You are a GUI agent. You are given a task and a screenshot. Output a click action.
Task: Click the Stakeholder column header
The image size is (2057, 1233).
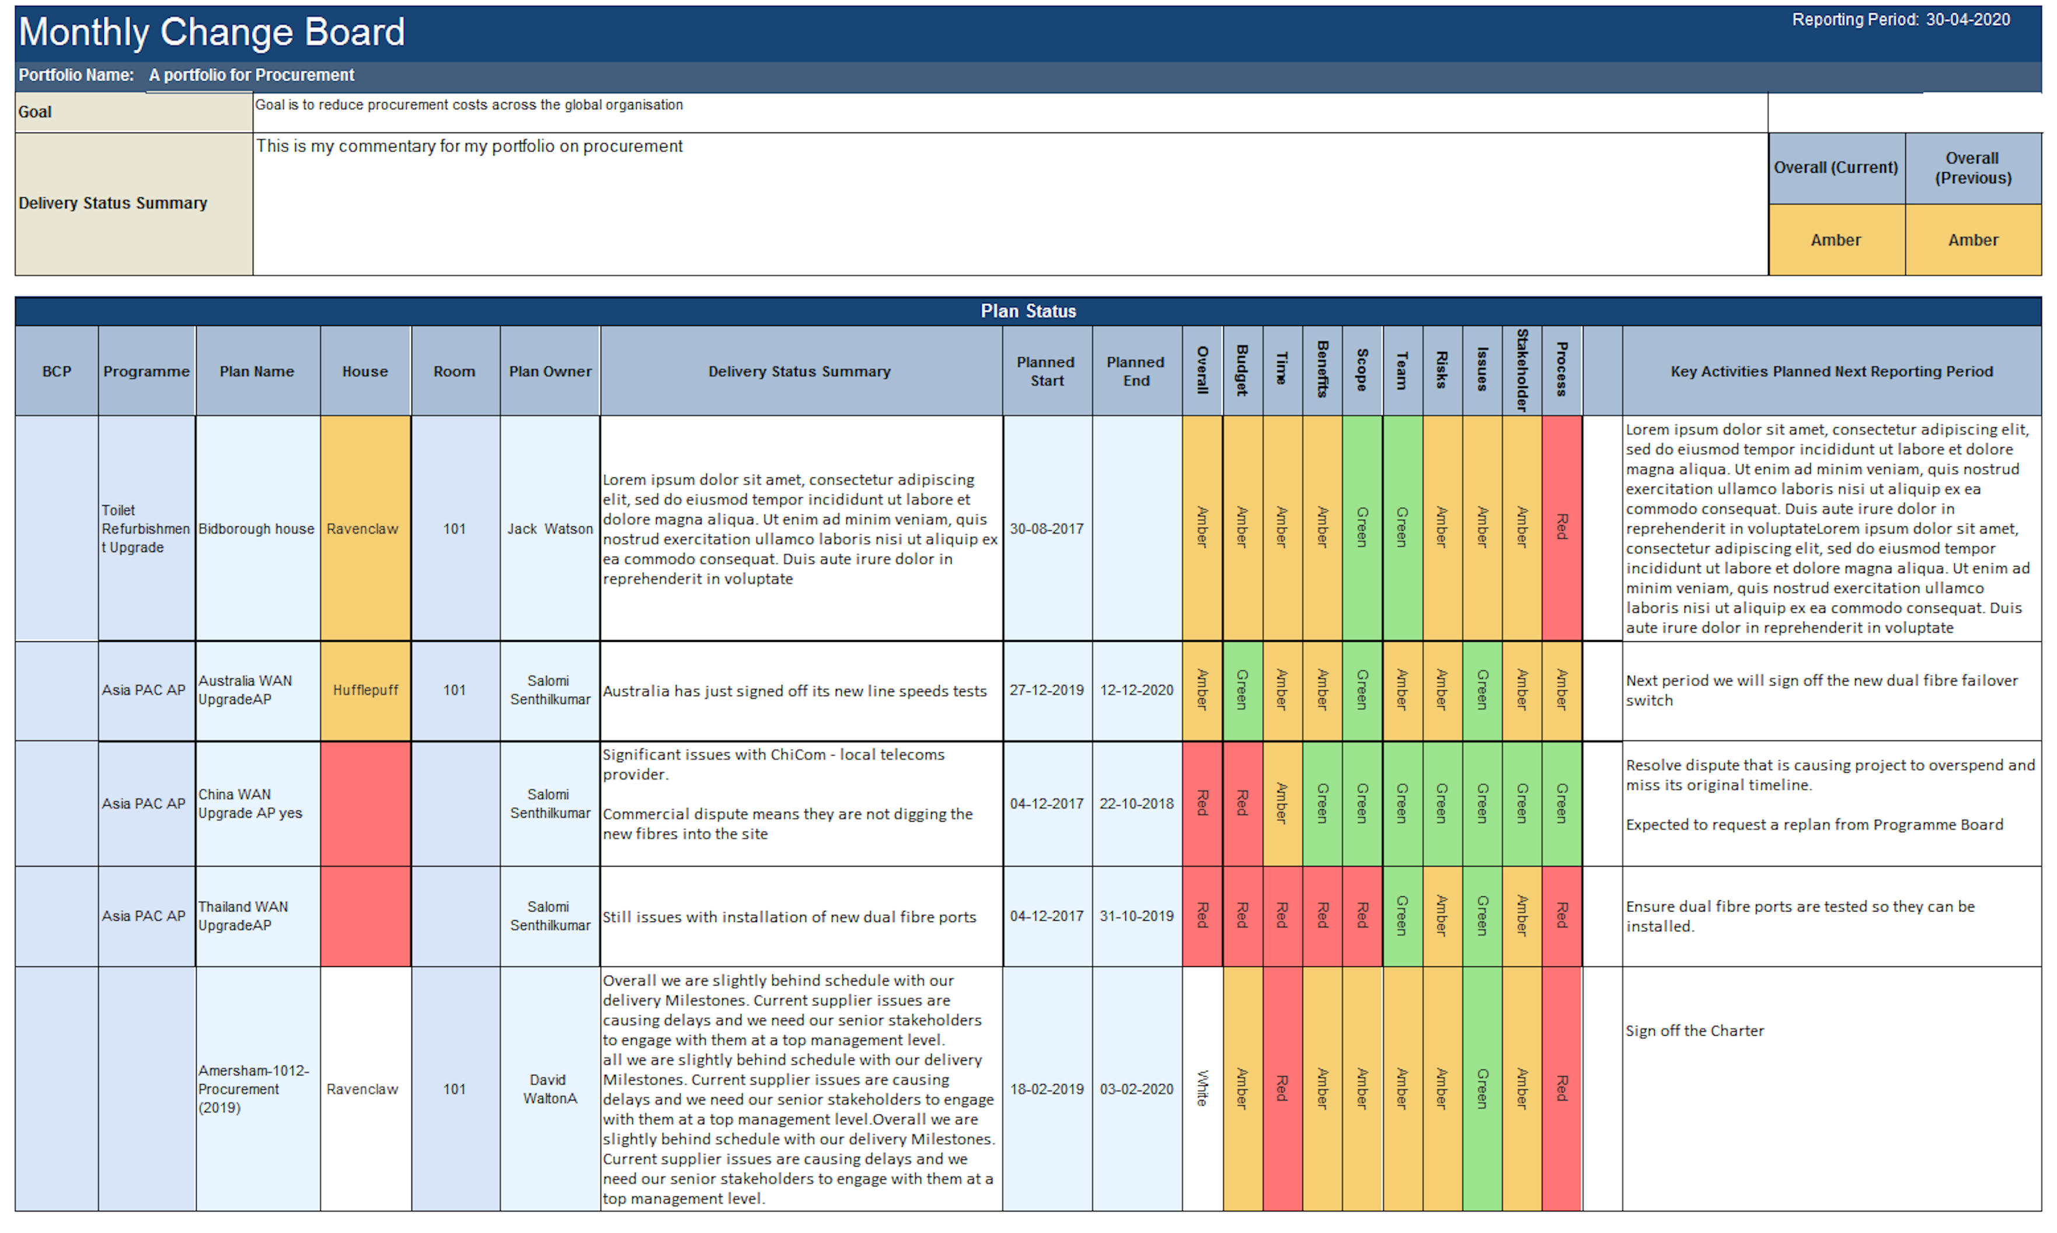[x=1521, y=371]
